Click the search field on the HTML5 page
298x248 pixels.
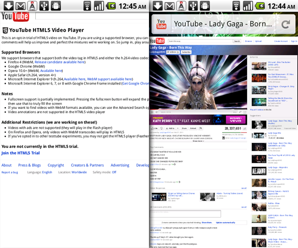92,16
